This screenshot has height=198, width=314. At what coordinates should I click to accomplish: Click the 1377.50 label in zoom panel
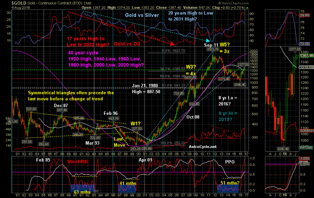tap(294, 49)
